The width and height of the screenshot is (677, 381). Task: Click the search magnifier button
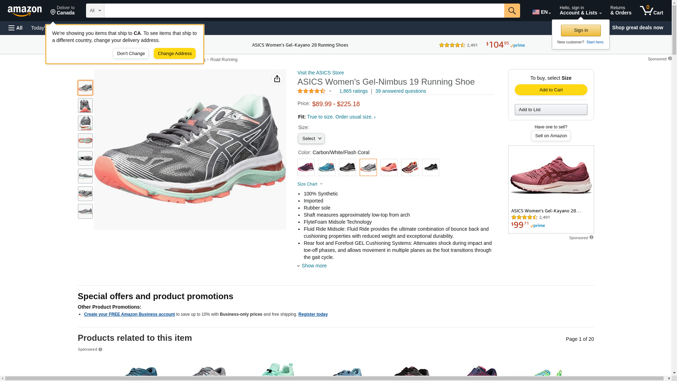(x=512, y=11)
